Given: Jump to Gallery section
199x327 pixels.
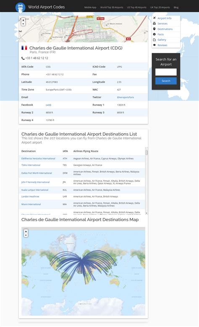Looking at the screenshot, I should pyautogui.click(x=162, y=40).
